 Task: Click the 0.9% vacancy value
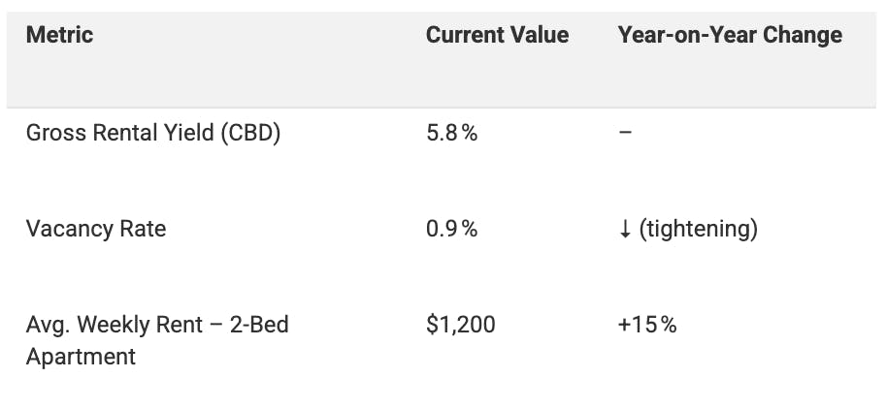[x=451, y=229]
